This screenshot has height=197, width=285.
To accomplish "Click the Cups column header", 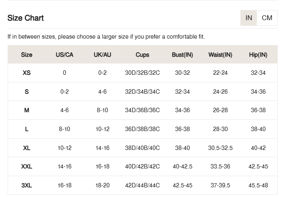I will tap(142, 55).
